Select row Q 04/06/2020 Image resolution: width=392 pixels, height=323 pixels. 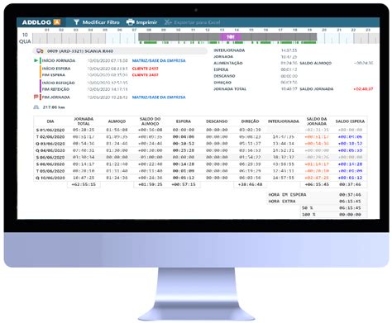(x=200, y=150)
